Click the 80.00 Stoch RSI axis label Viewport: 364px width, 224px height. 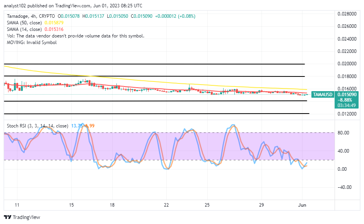tap(343, 133)
